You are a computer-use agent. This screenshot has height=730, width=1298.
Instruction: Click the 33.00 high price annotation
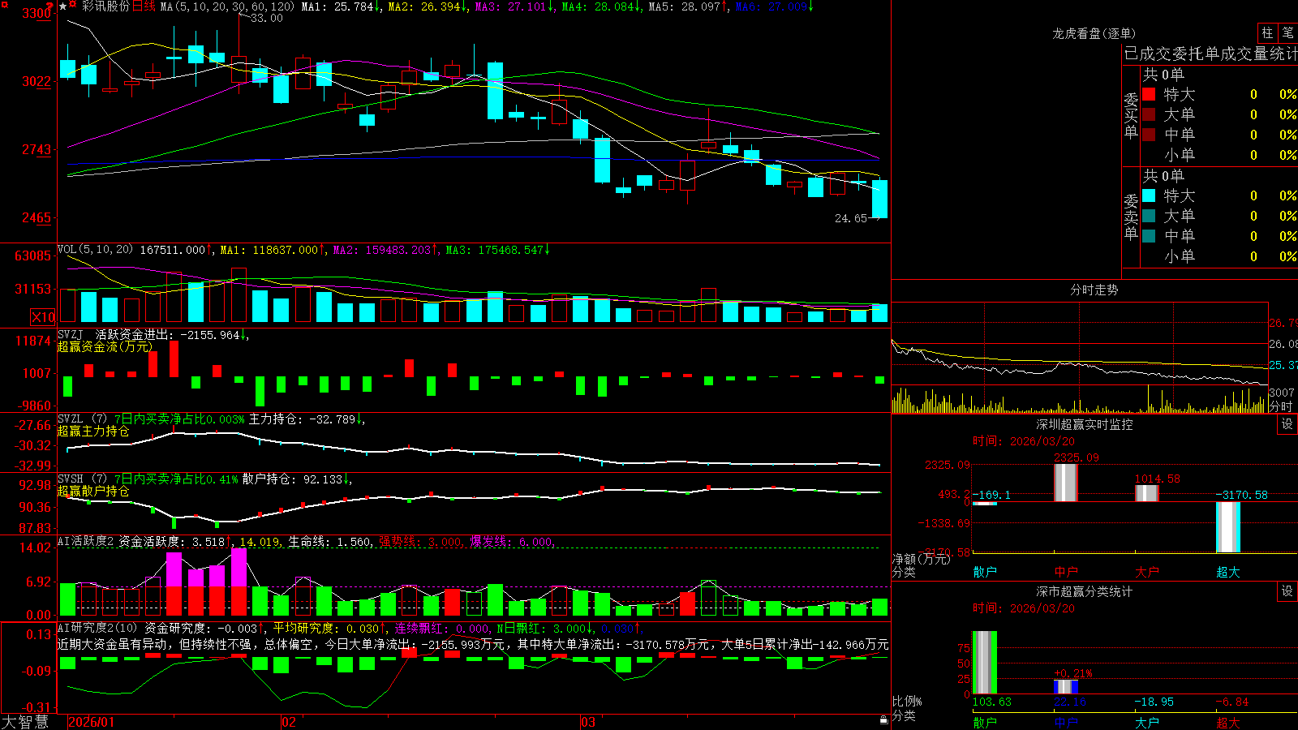click(267, 18)
